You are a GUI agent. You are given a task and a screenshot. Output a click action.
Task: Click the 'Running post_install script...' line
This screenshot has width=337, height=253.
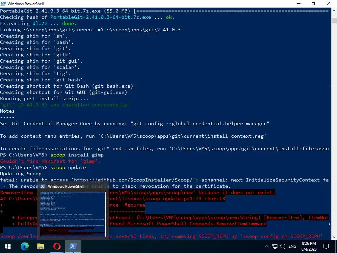coord(44,98)
